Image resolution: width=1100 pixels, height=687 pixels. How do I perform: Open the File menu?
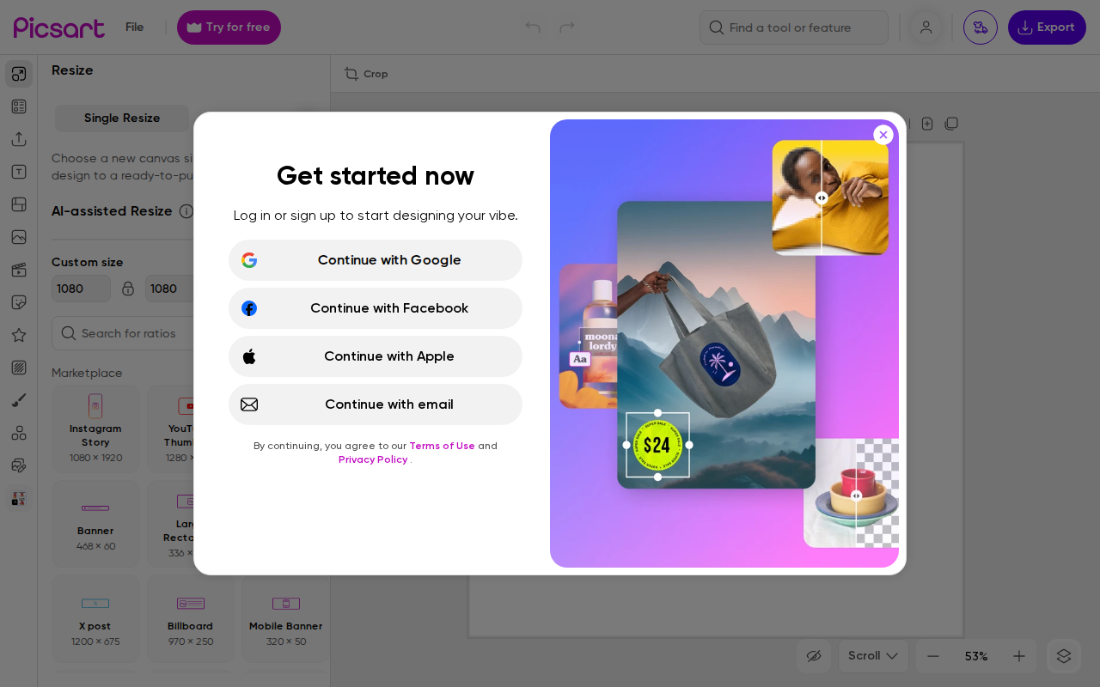pos(134,27)
